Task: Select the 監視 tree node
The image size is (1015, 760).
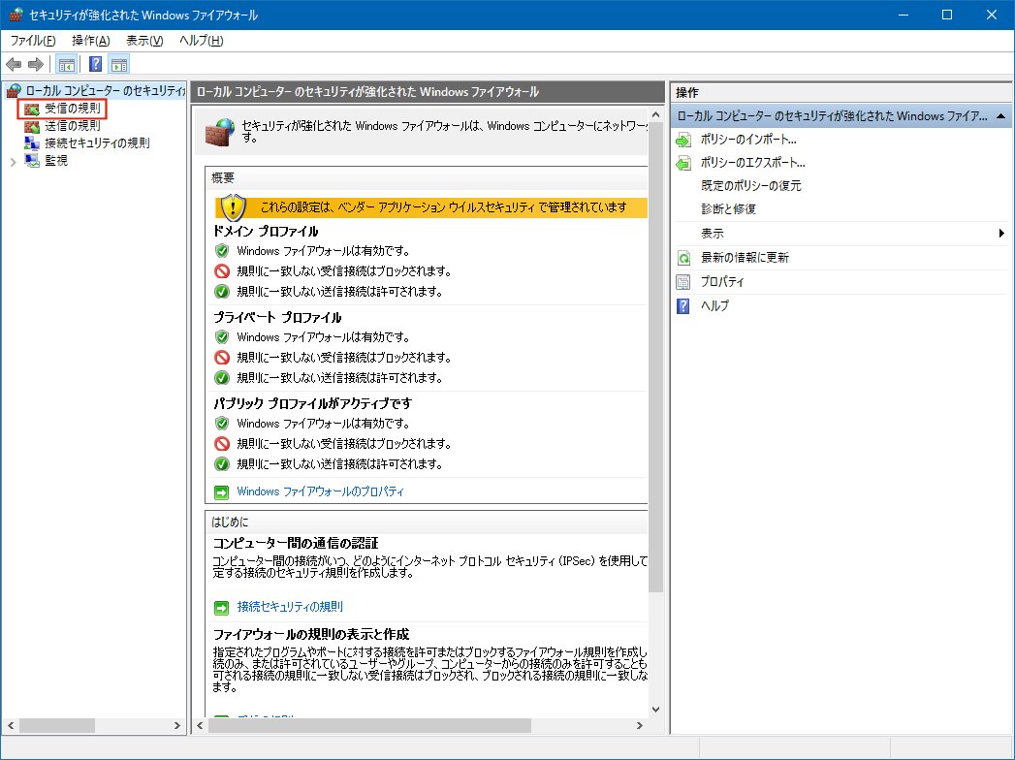Action: point(56,160)
